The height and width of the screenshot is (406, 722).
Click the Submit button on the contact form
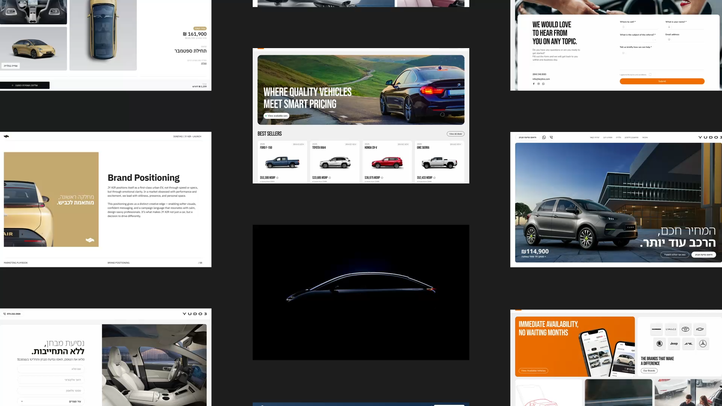pyautogui.click(x=662, y=81)
